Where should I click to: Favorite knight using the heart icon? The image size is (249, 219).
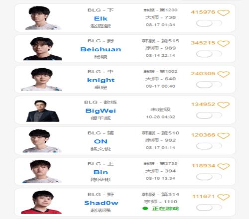[x=224, y=74]
